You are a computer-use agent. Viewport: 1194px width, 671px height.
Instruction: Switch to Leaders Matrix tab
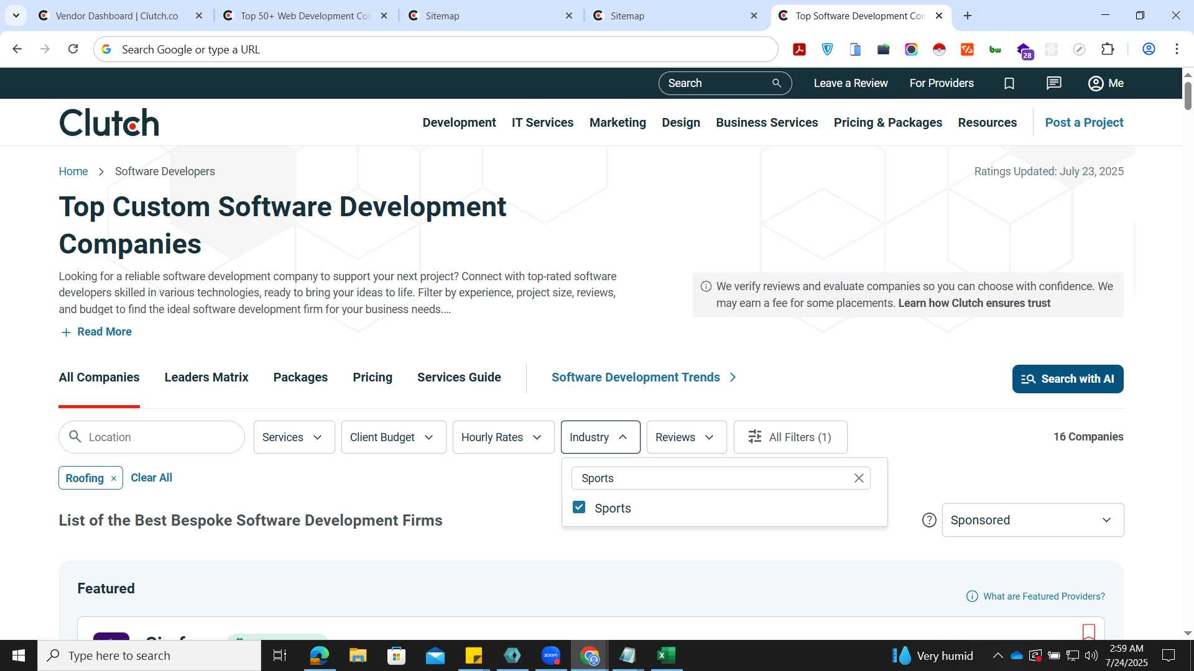click(206, 377)
